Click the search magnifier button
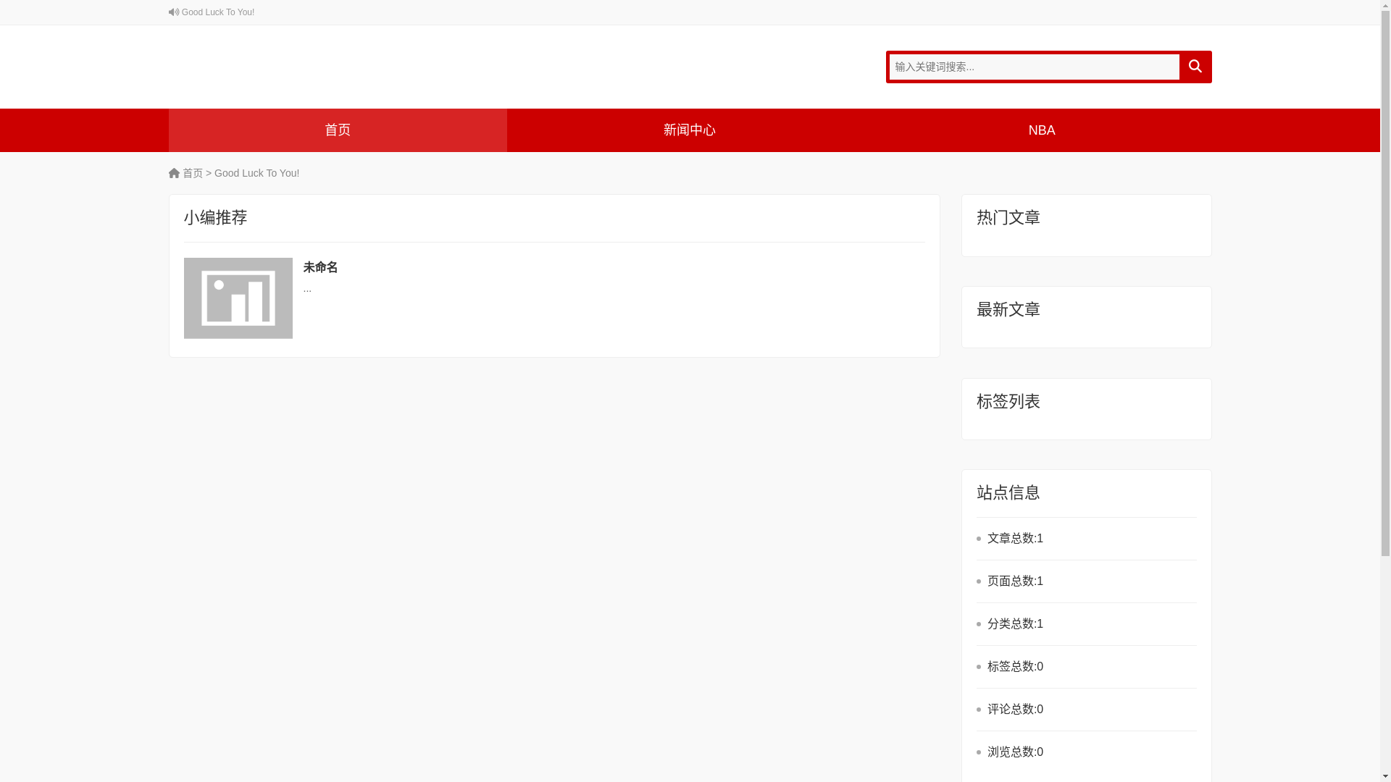This screenshot has height=782, width=1391. coord(1195,67)
